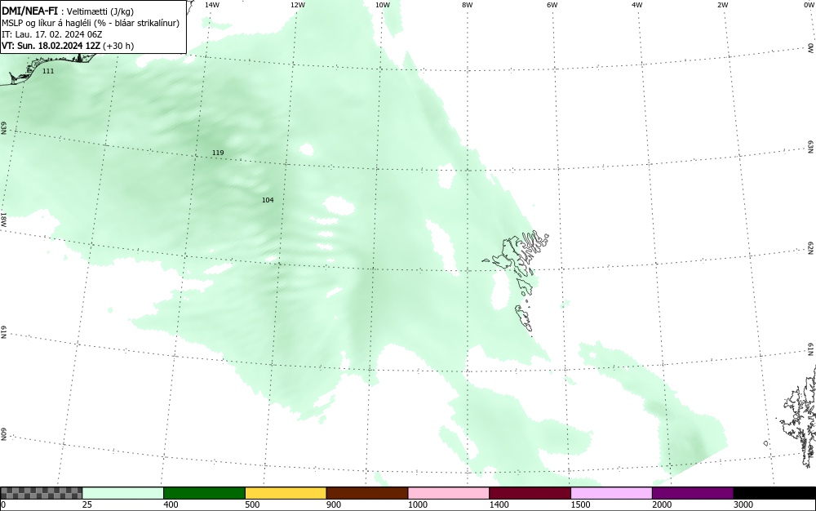Image resolution: width=816 pixels, height=511 pixels.
Task: Select the brown 900–1000 legend swatch
Action: 367,493
